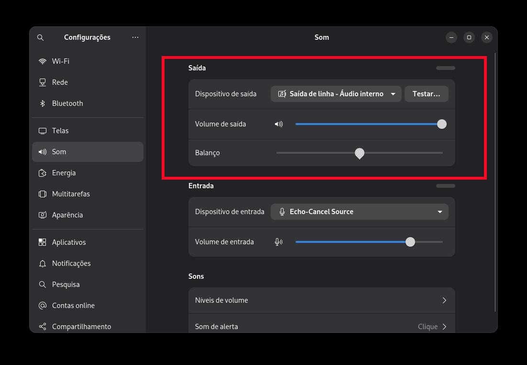
Task: Click the vertical scrollbar on the right edge
Action: coord(495,182)
